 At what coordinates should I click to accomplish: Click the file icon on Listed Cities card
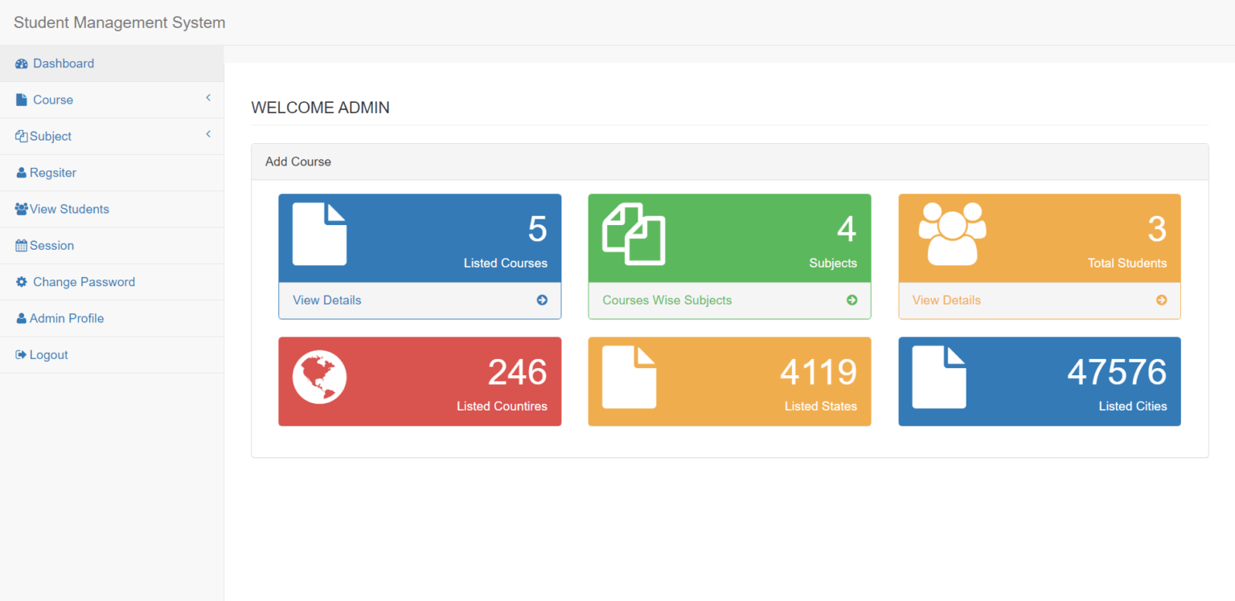[x=939, y=377]
